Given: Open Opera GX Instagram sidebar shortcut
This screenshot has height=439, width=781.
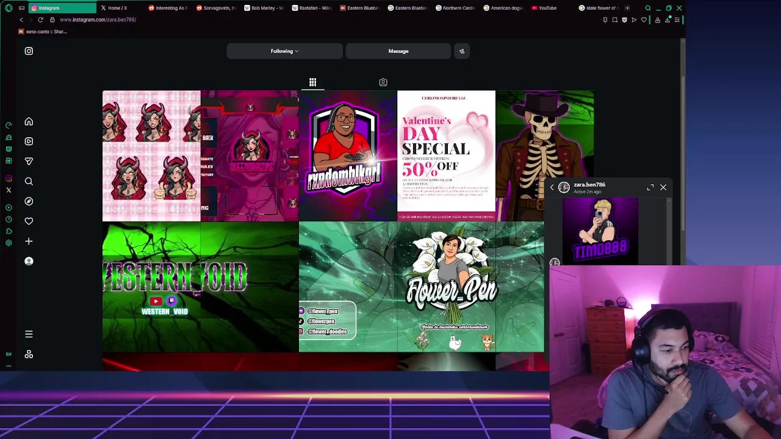Looking at the screenshot, I should 9,179.
